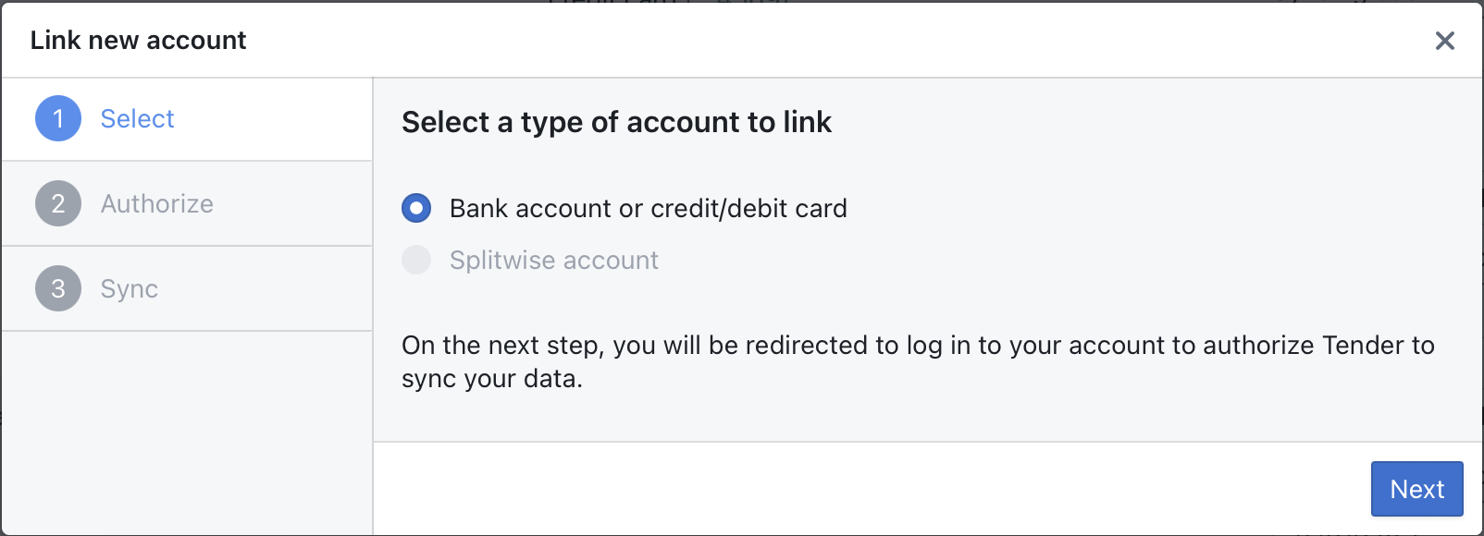Click the redirect explanation paragraph
This screenshot has width=1484, height=536.
[917, 361]
